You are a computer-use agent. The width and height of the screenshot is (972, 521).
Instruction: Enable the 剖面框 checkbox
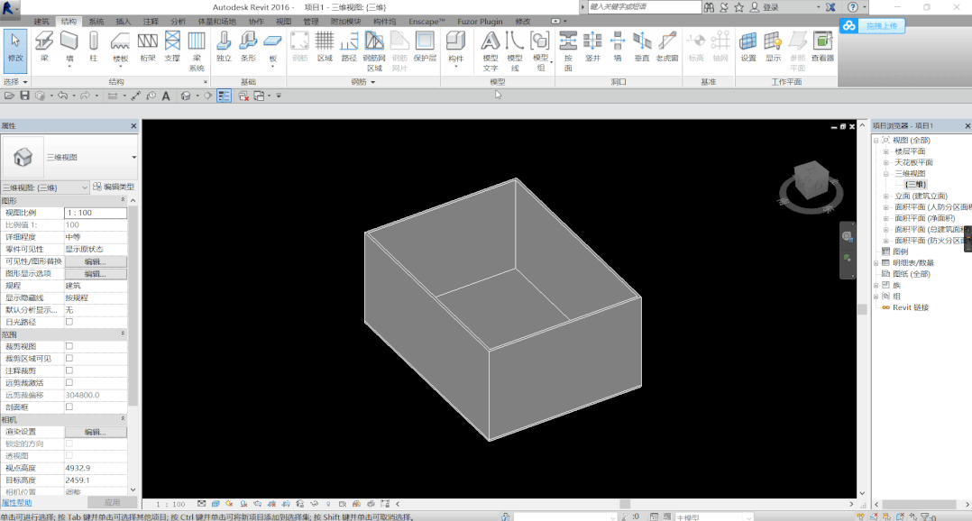[x=69, y=407]
